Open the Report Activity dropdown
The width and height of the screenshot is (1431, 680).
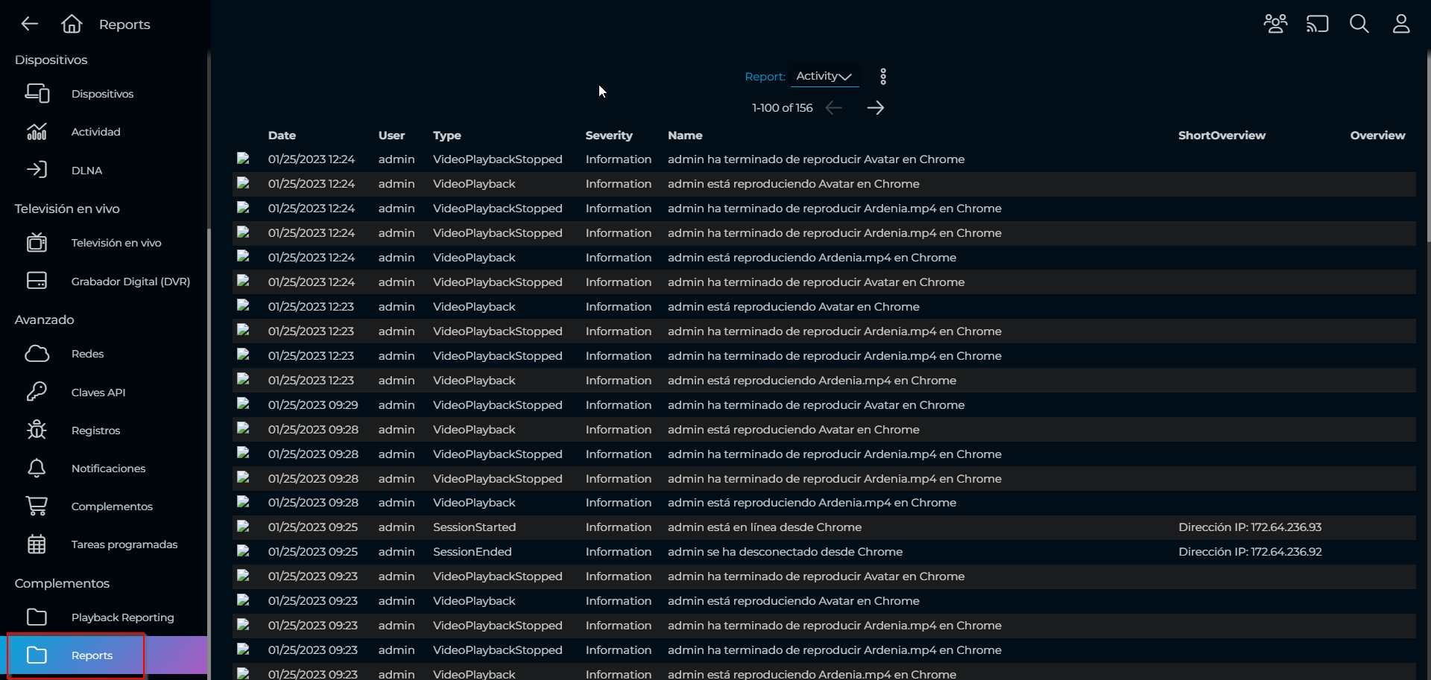[824, 76]
